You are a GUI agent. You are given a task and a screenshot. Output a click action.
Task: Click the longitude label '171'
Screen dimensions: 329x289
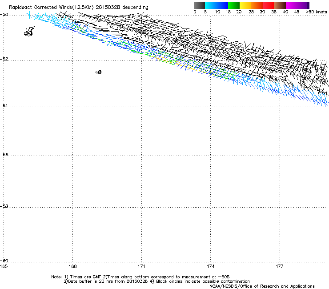click(142, 266)
